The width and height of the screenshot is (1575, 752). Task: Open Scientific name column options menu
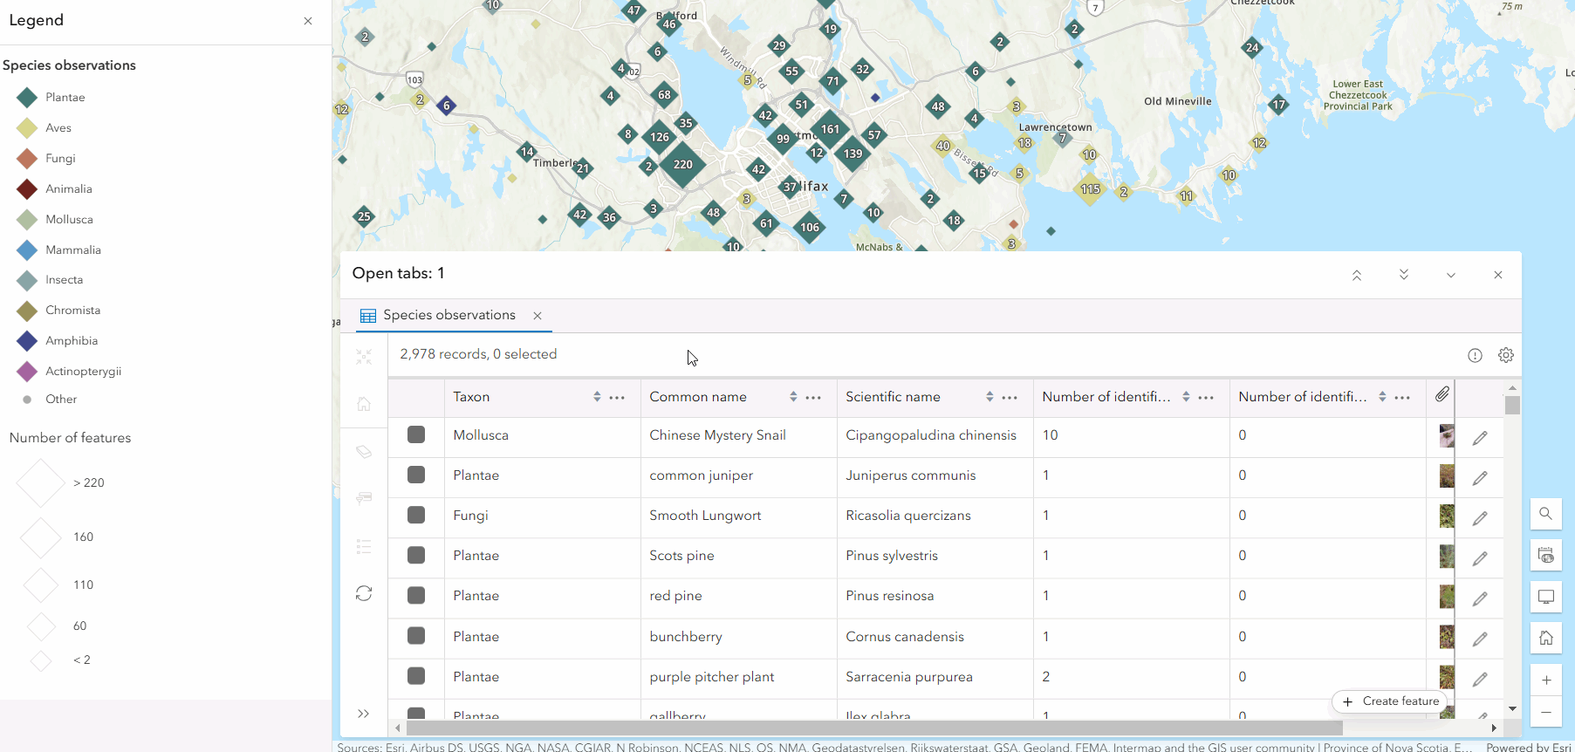click(1010, 397)
